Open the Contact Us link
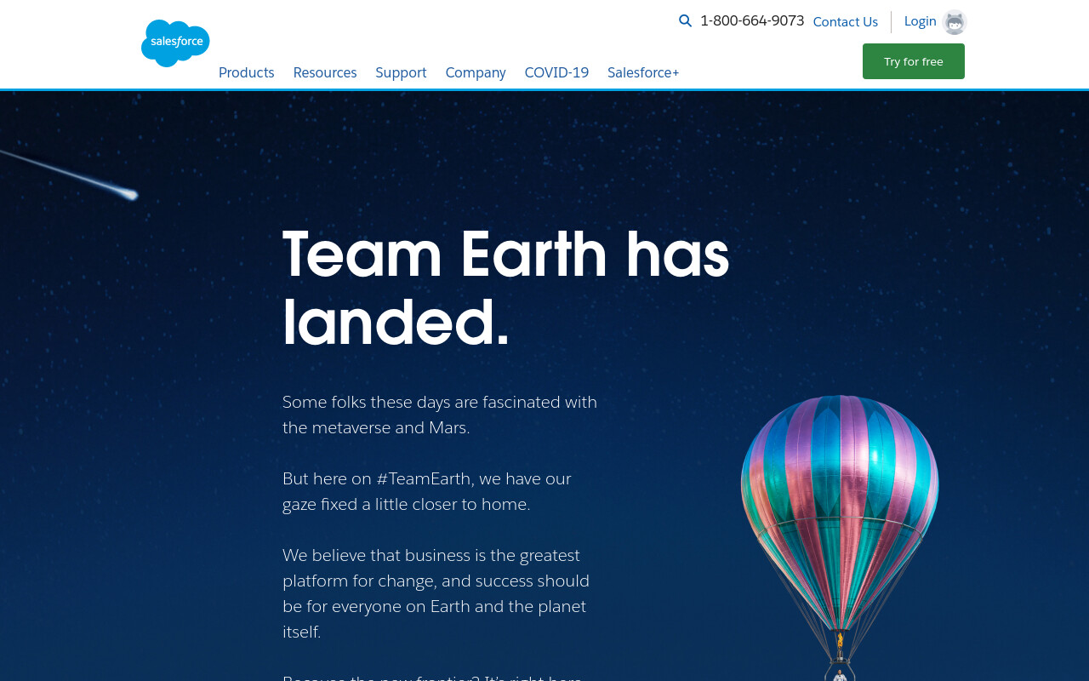Screen dimensions: 1089x681 [x=846, y=21]
